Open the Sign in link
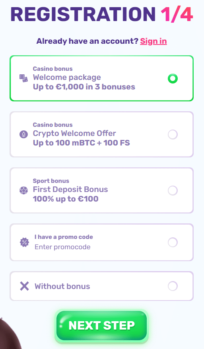 tap(153, 41)
